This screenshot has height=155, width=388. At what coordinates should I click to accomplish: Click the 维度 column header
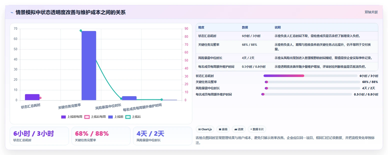[201, 27]
